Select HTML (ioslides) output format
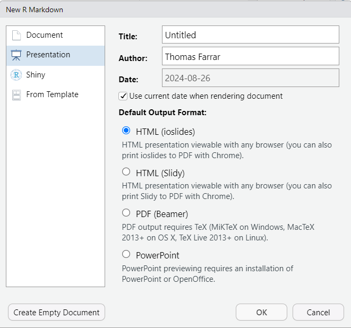 [126, 131]
